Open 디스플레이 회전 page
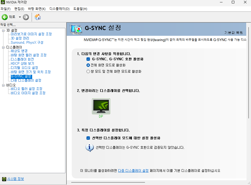Viewport: 251px width, 185px height. point(22,59)
